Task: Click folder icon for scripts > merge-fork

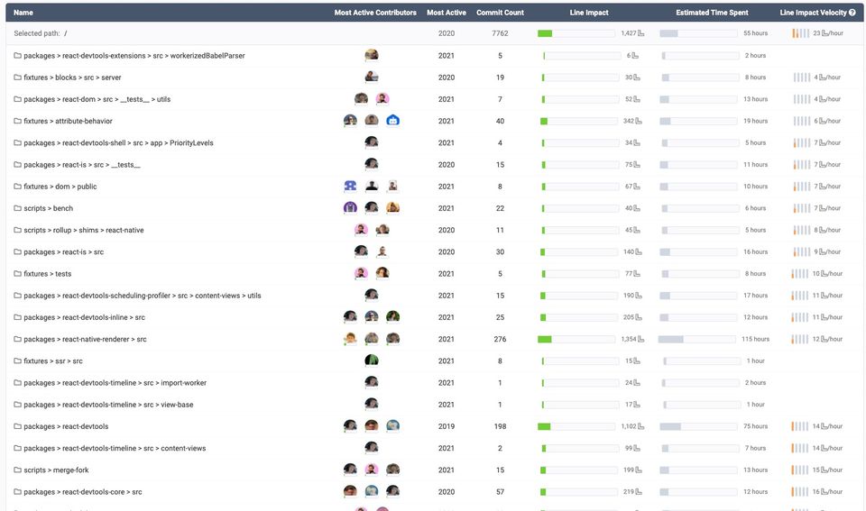Action: click(18, 470)
